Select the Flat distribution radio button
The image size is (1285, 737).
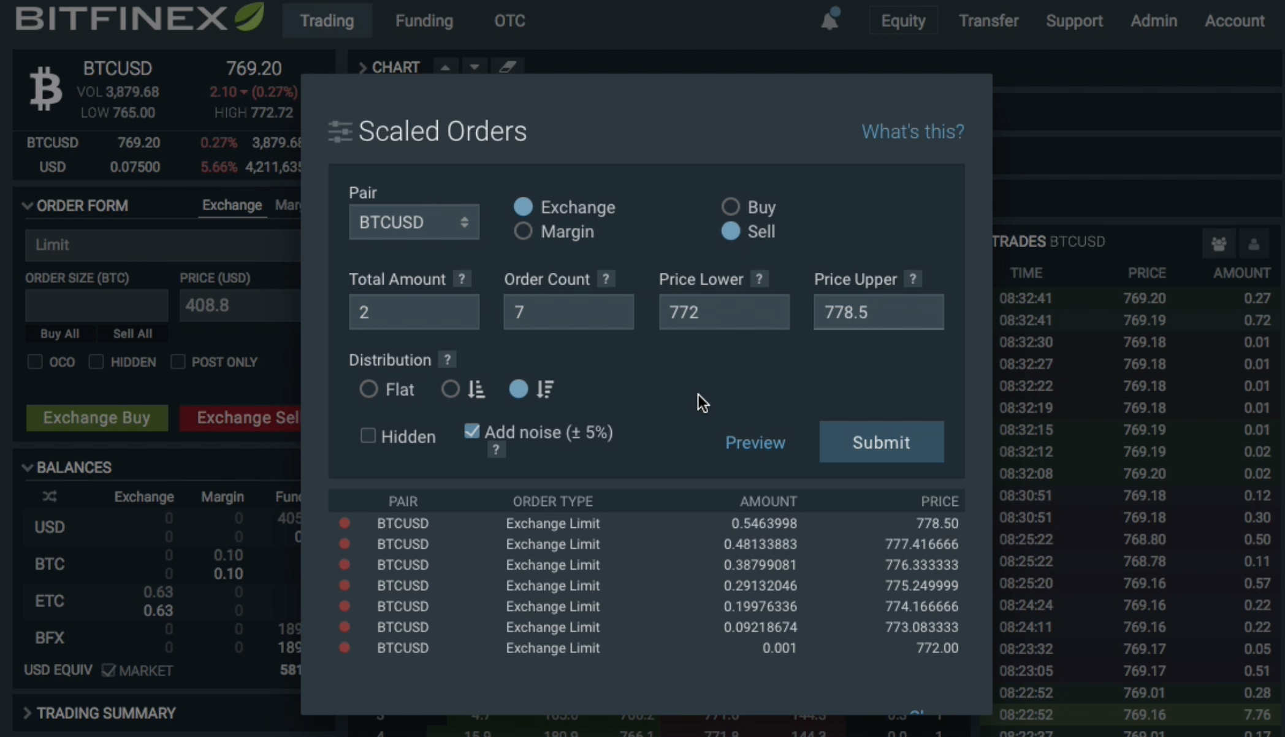click(369, 389)
